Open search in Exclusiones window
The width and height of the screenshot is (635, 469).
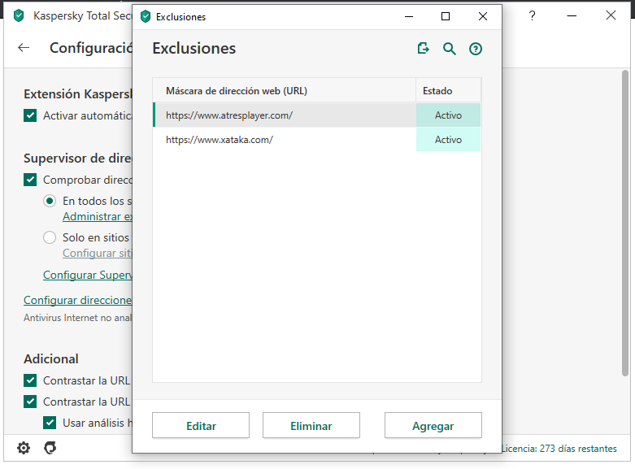click(450, 49)
